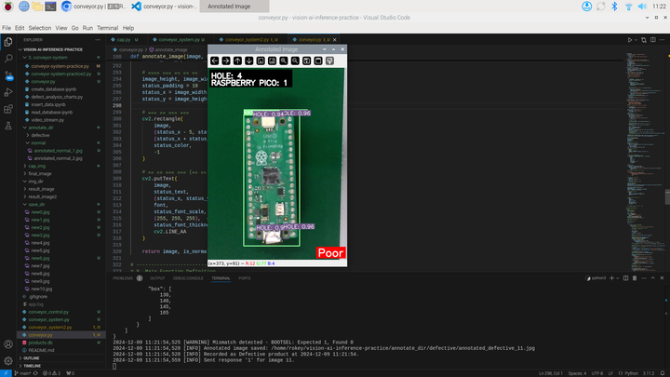Expand the final_image folder
This screenshot has height=377, width=670.
[40, 173]
